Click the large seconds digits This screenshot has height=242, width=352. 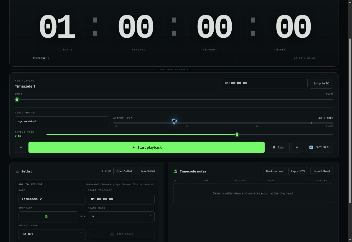point(214,27)
